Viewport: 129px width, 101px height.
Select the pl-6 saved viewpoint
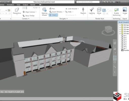pos(124,46)
